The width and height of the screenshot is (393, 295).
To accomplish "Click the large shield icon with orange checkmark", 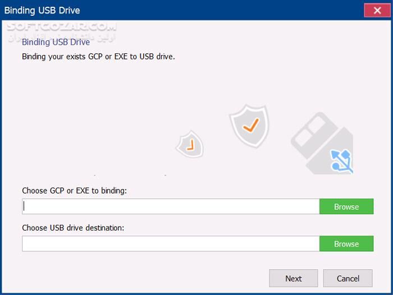I will pos(249,126).
